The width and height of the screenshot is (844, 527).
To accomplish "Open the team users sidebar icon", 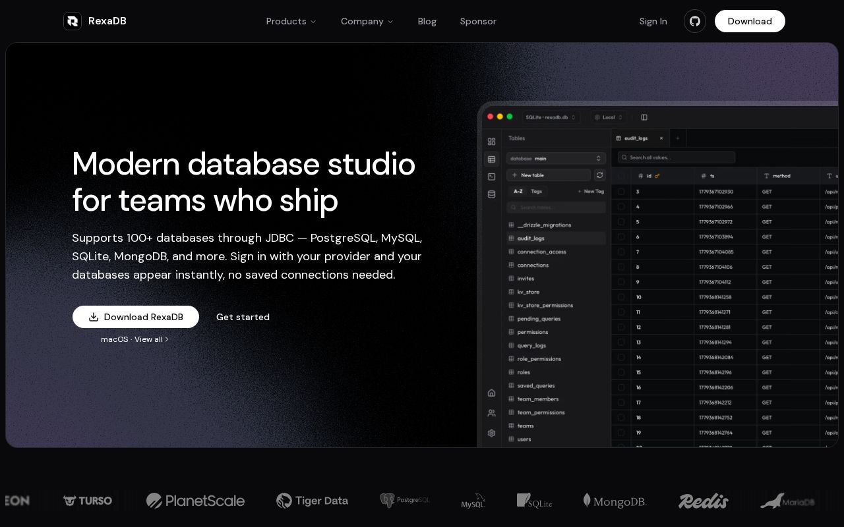I will [491, 413].
